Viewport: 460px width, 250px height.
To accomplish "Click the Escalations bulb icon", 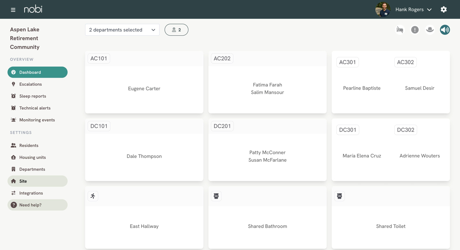I will 14,84.
